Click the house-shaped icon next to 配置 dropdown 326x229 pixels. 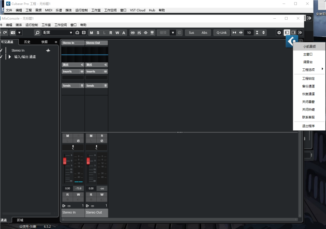78,32
